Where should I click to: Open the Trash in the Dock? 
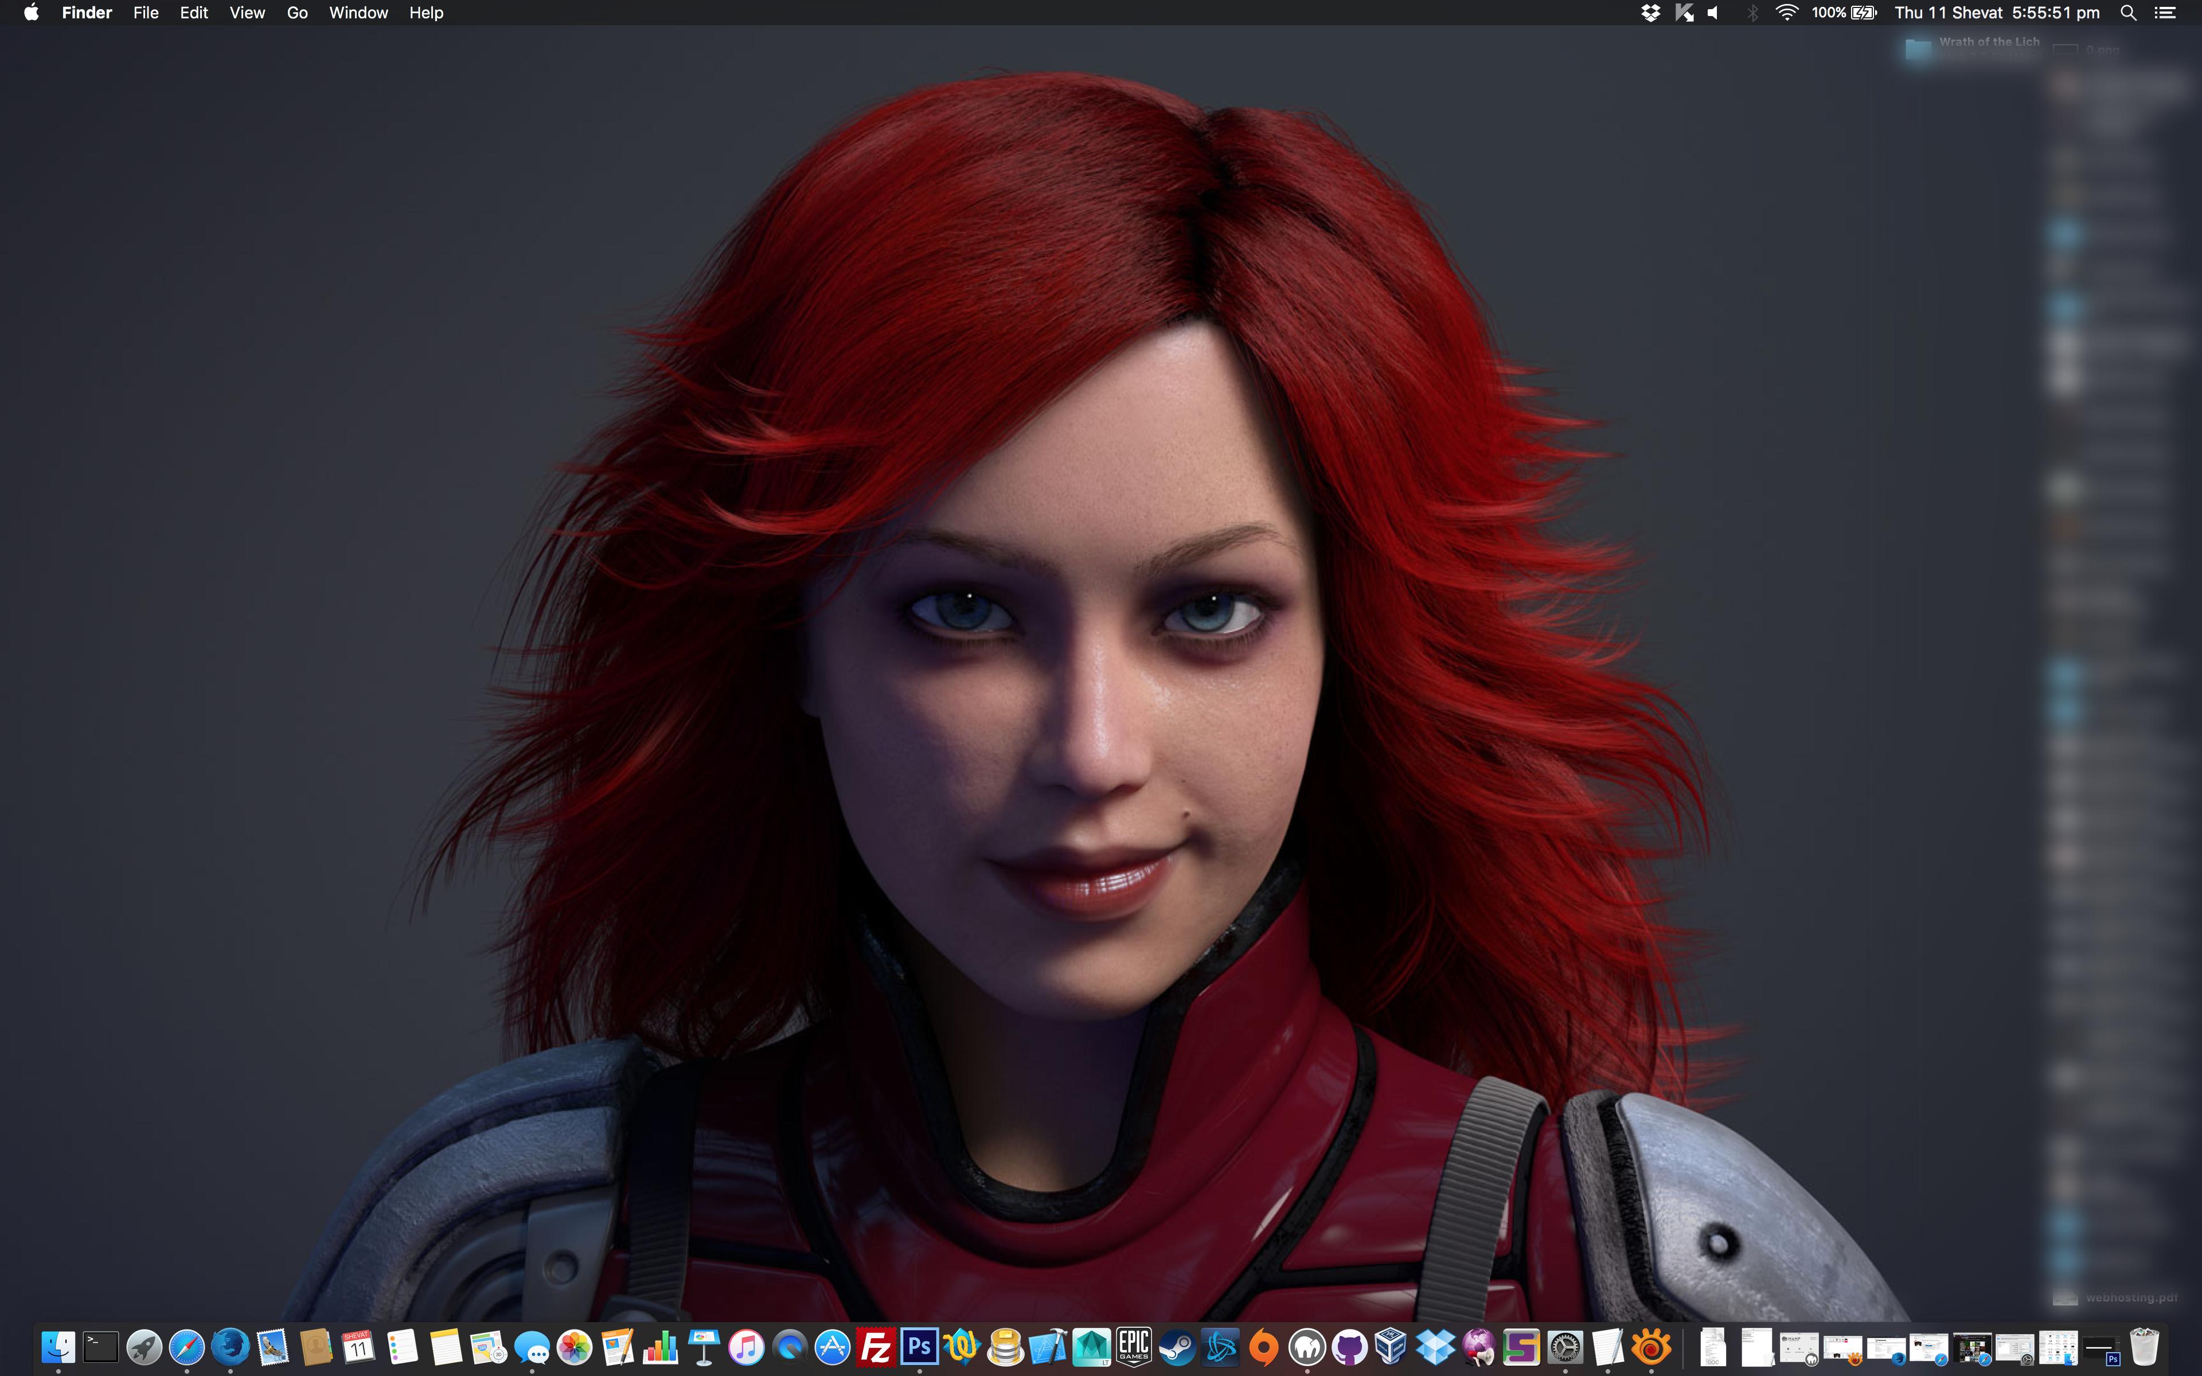pyautogui.click(x=2144, y=1347)
